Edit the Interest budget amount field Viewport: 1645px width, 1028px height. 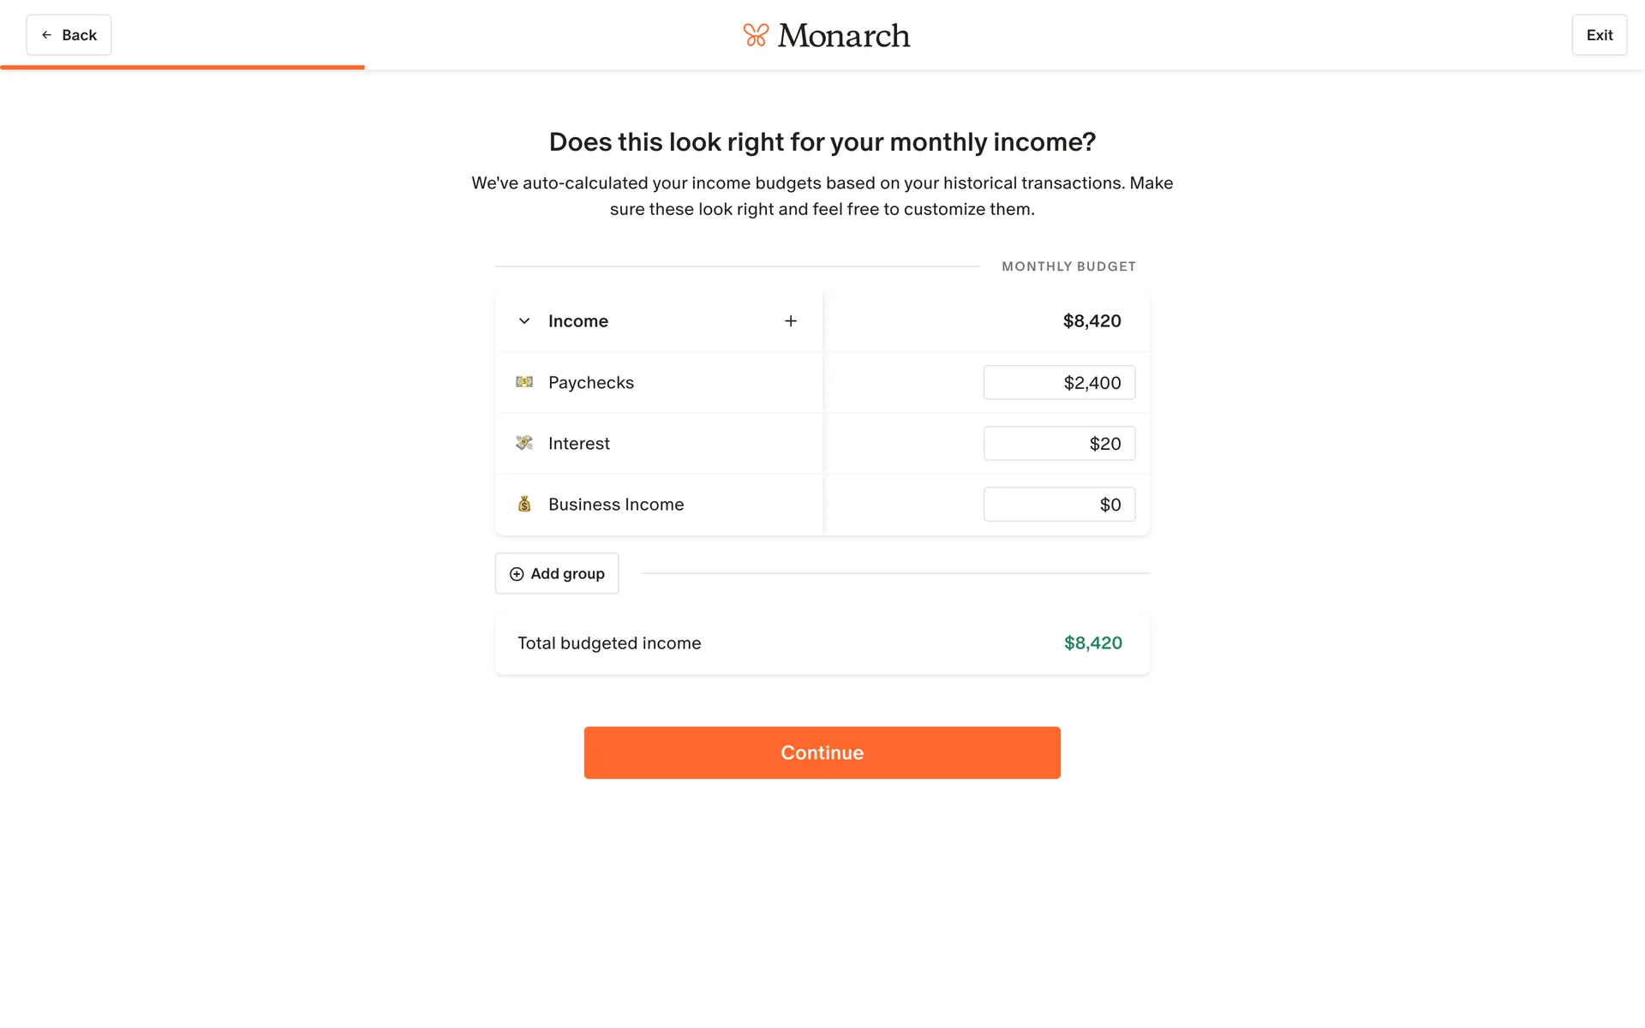click(x=1059, y=444)
